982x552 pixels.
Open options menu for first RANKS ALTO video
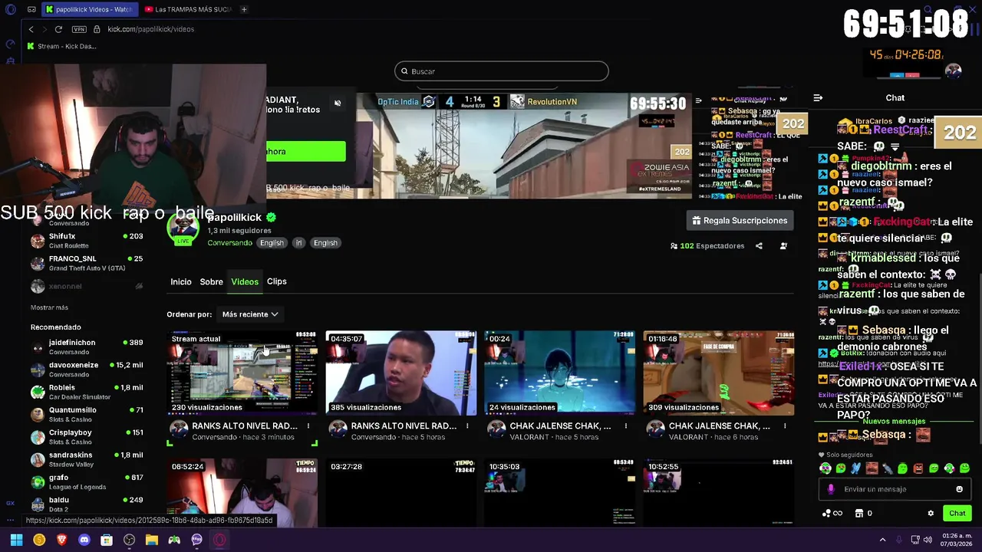click(308, 426)
